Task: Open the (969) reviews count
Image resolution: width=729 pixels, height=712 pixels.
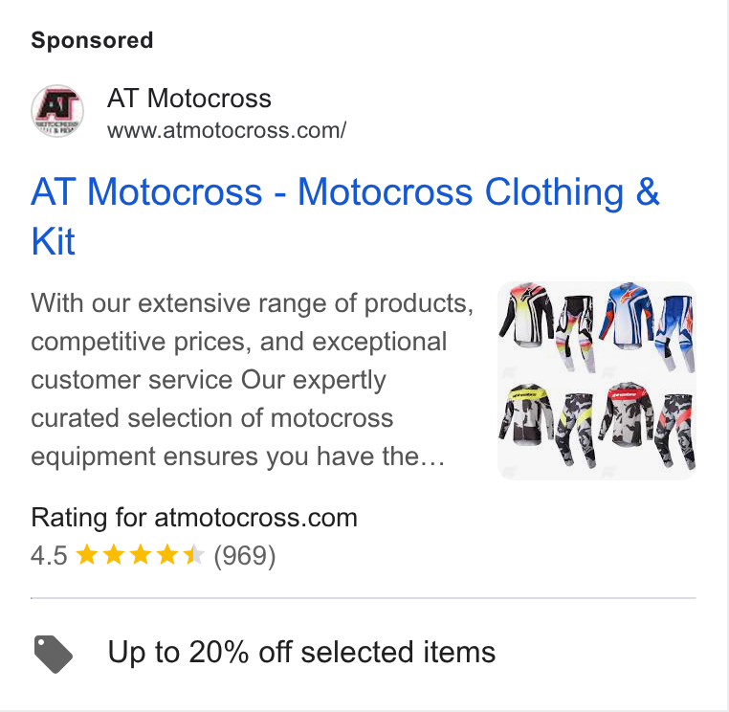Action: click(x=245, y=556)
